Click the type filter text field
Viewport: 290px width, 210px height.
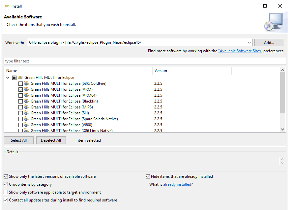145,61
